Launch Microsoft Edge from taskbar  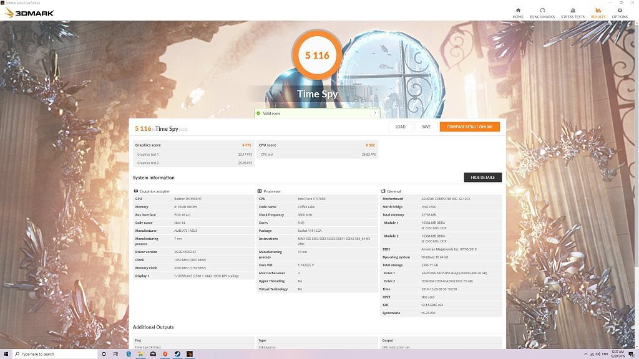coord(129,354)
